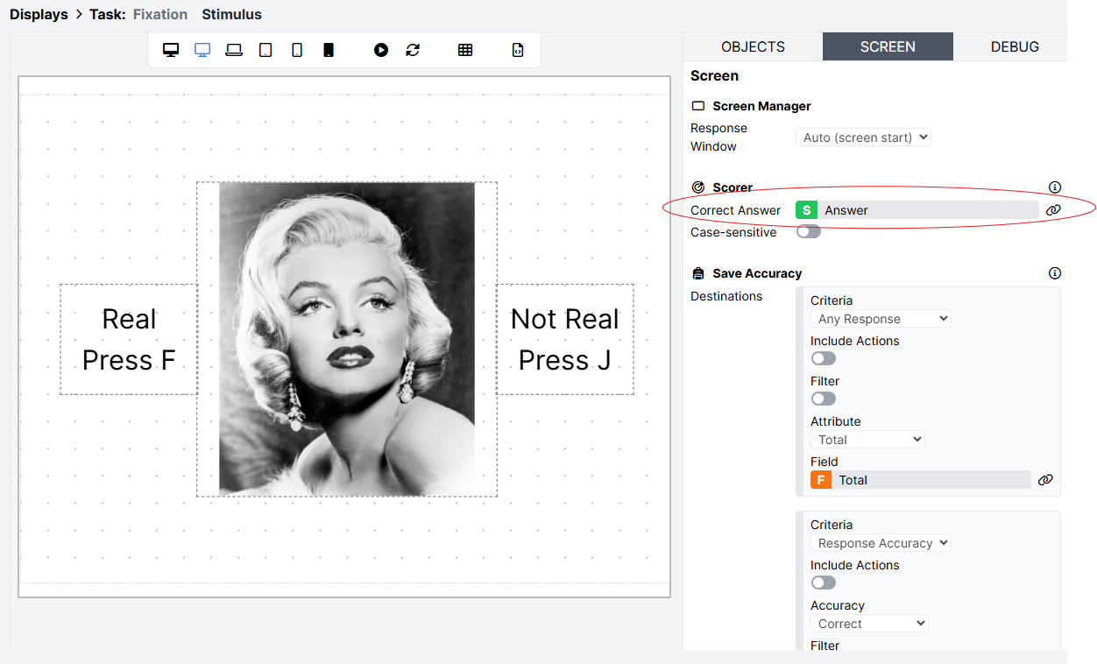1097x664 pixels.
Task: Open the Attribute Total dropdown
Action: point(867,440)
